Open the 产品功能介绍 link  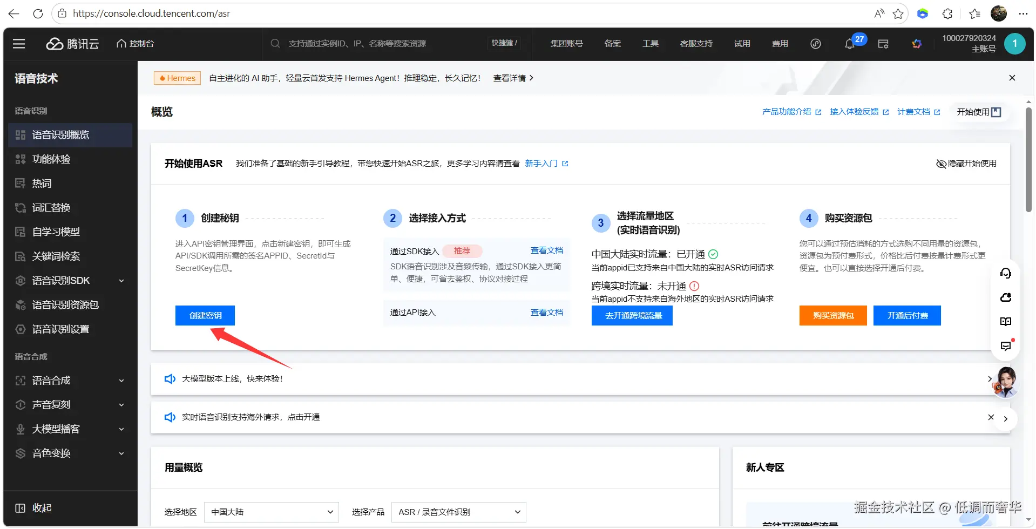[791, 112]
